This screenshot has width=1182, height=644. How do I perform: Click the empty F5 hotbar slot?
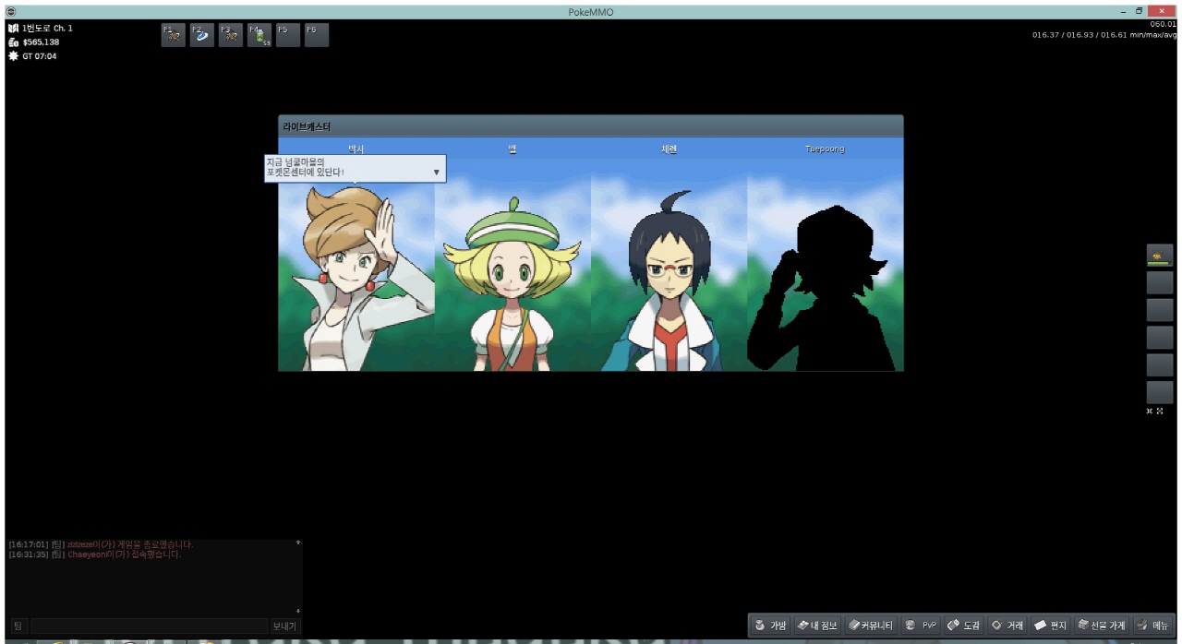point(287,35)
